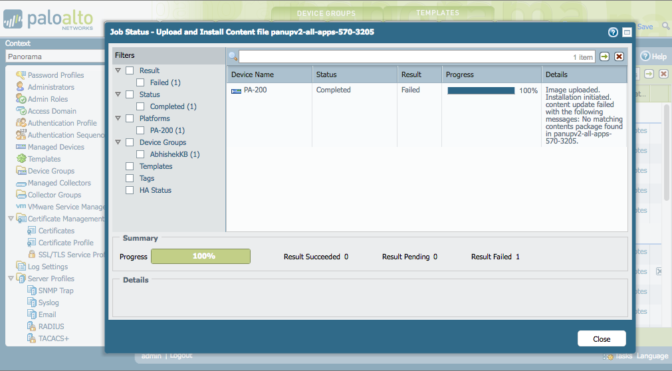
Task: Click the Summary 100% progress bar
Action: point(201,257)
